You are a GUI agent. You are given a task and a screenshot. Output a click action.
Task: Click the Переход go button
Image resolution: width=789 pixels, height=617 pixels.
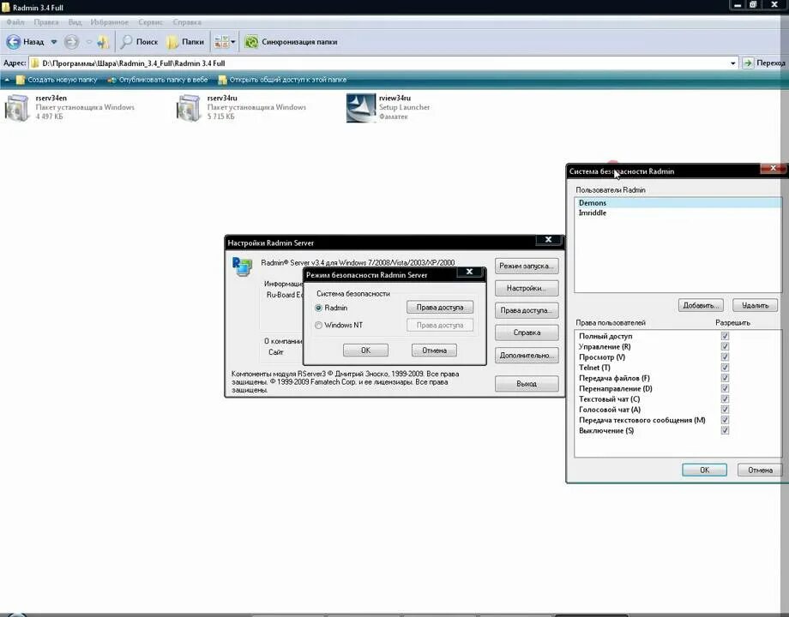point(764,63)
